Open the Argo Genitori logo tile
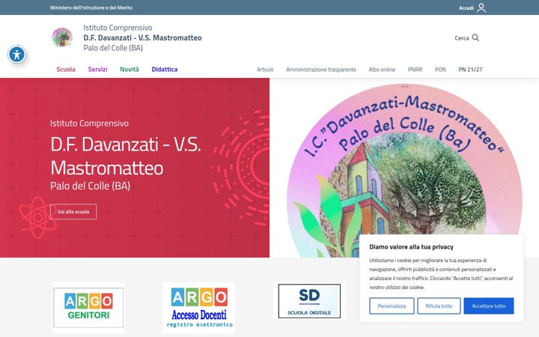 point(88,308)
